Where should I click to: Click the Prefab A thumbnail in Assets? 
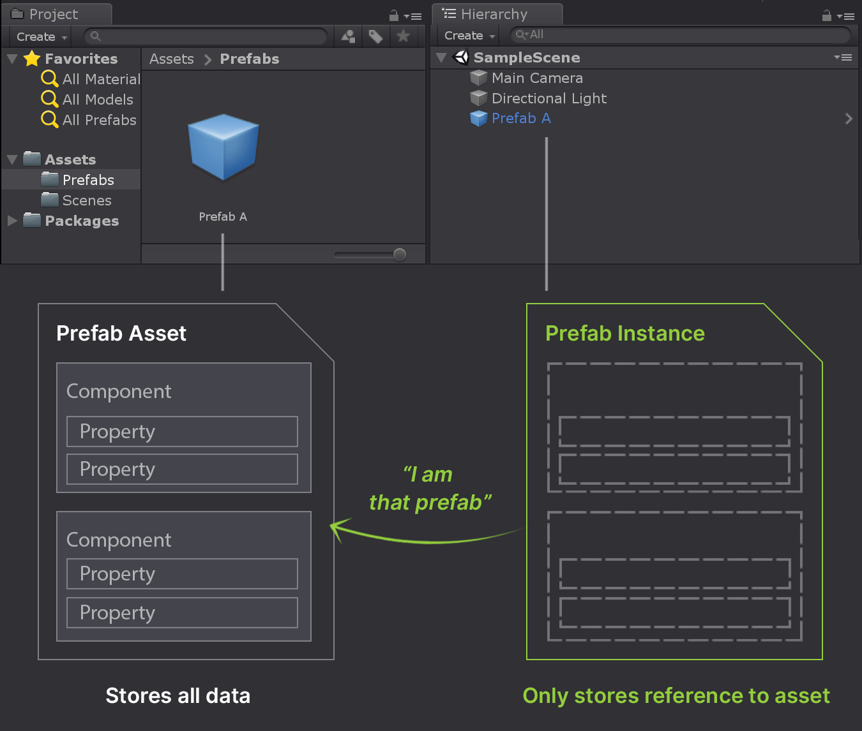tap(223, 147)
